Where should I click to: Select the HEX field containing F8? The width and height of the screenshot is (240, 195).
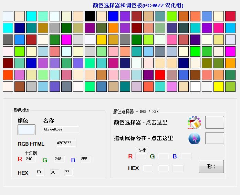[x=54, y=172]
